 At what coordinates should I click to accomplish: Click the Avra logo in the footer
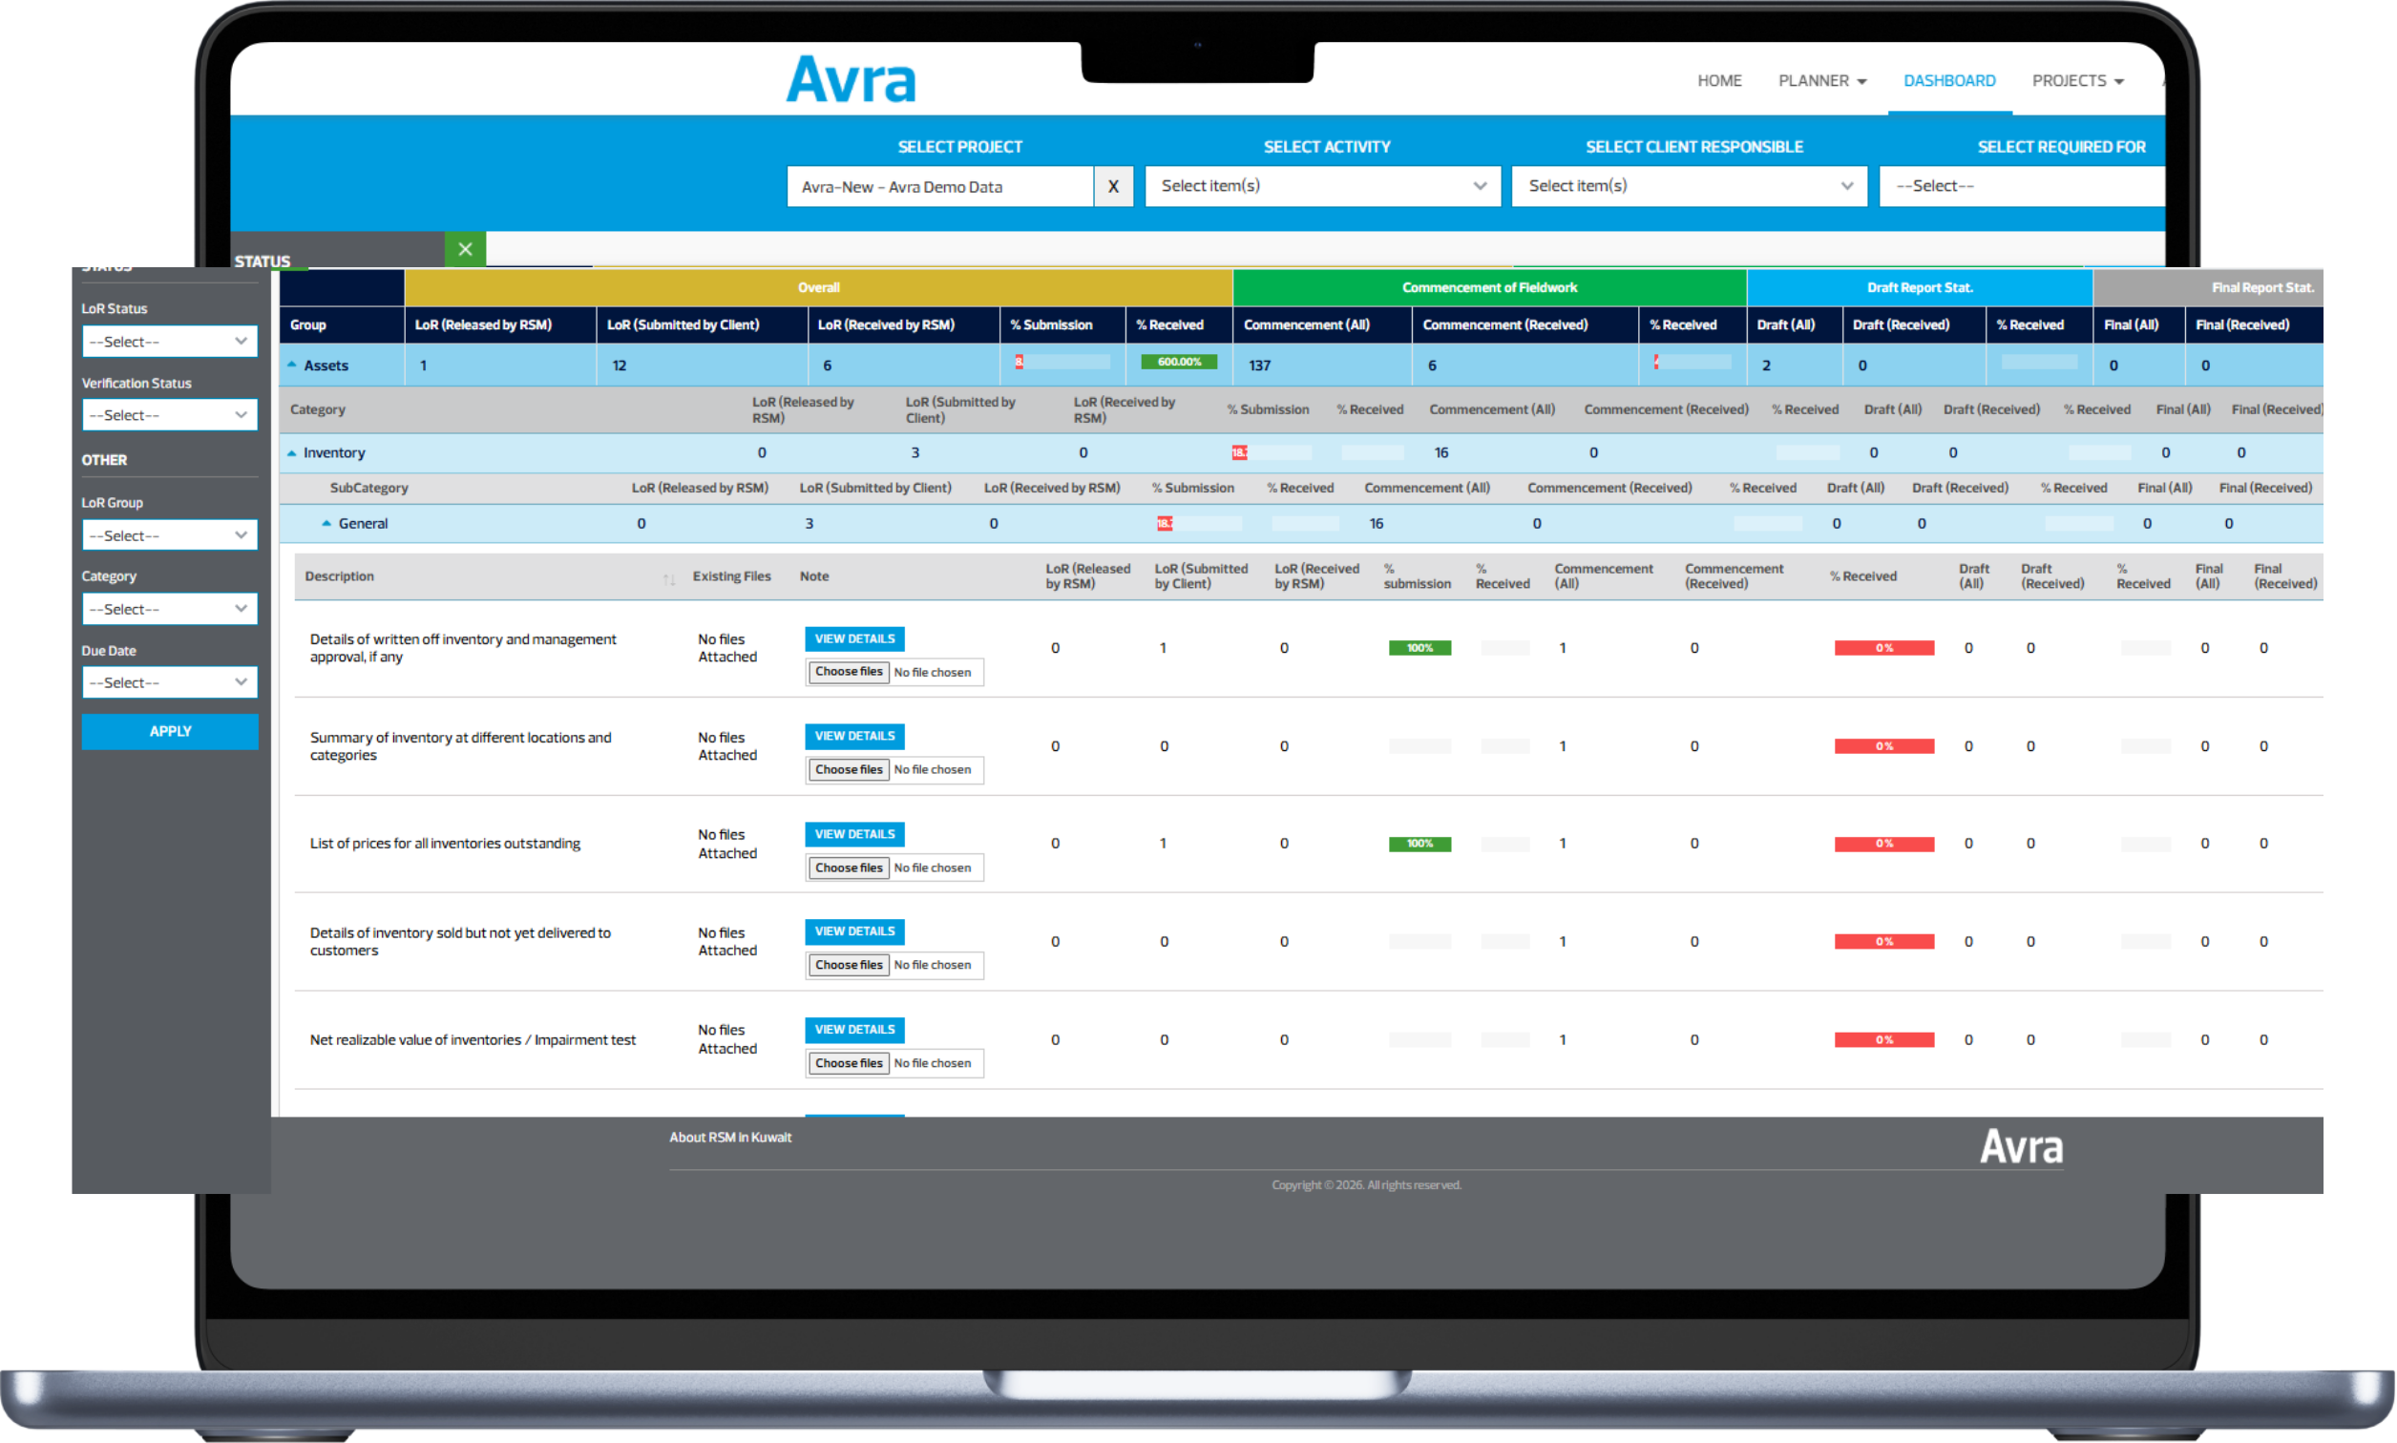coord(2022,1147)
